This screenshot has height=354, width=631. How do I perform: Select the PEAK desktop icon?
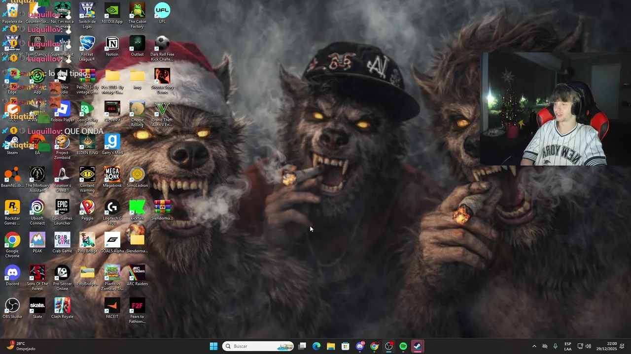click(37, 243)
